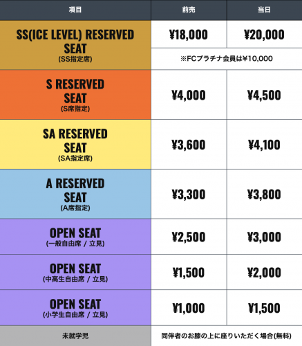Click the 同伴者のお膝の上 free note
The image size is (302, 346).
(x=227, y=336)
